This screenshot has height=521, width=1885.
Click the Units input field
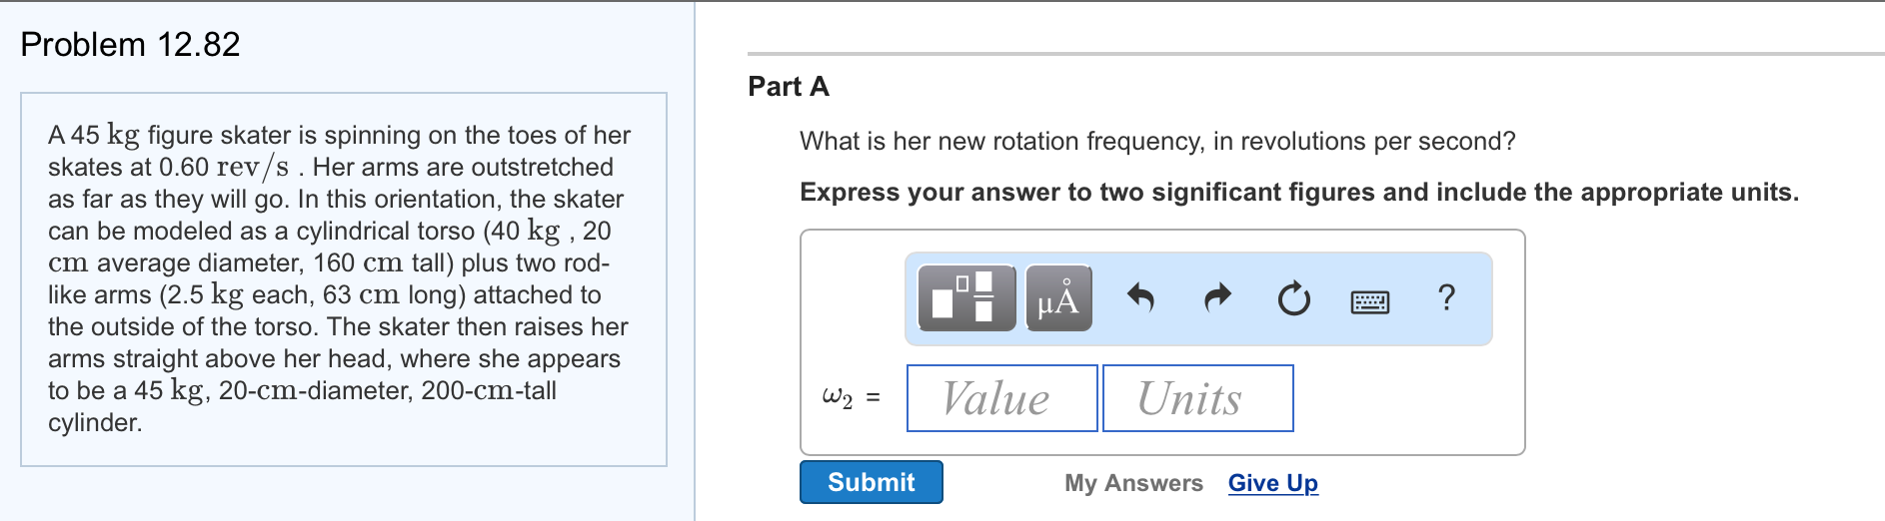click(1197, 398)
